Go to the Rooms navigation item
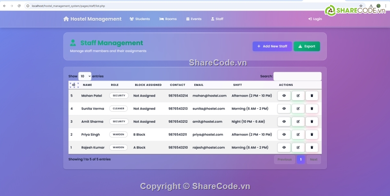Screen dimensions: 390x196 (168, 19)
